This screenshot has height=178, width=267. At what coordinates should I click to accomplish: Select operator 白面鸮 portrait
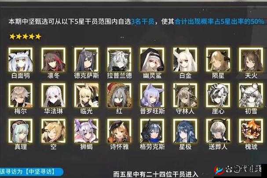[x=20, y=60]
